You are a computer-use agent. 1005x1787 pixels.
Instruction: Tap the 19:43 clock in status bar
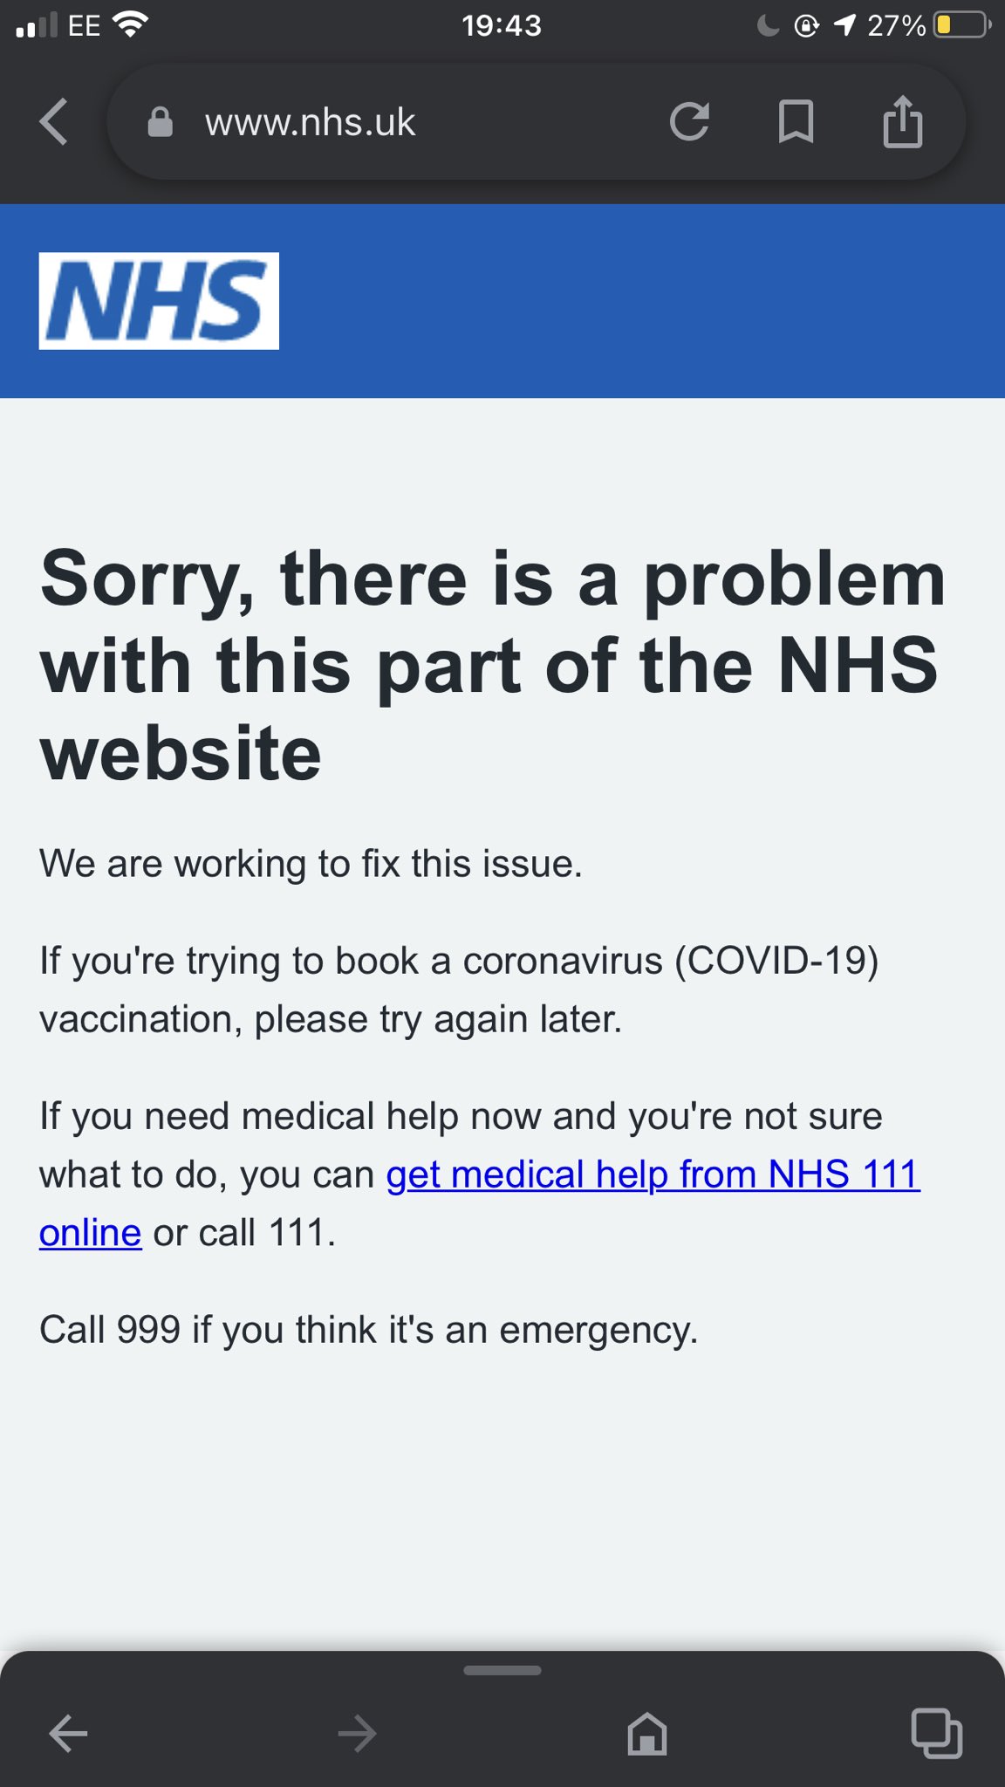(502, 25)
